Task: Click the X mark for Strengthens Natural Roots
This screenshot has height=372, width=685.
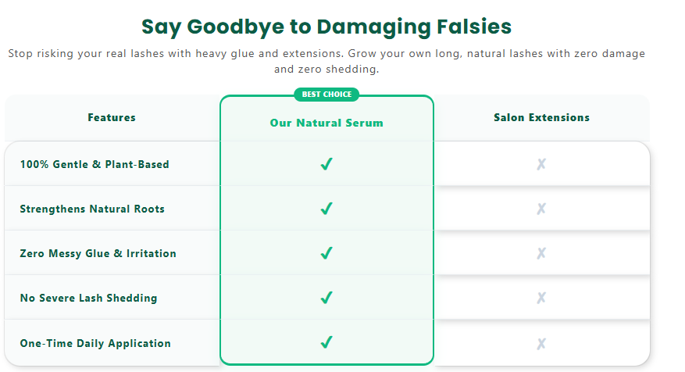Action: point(541,209)
